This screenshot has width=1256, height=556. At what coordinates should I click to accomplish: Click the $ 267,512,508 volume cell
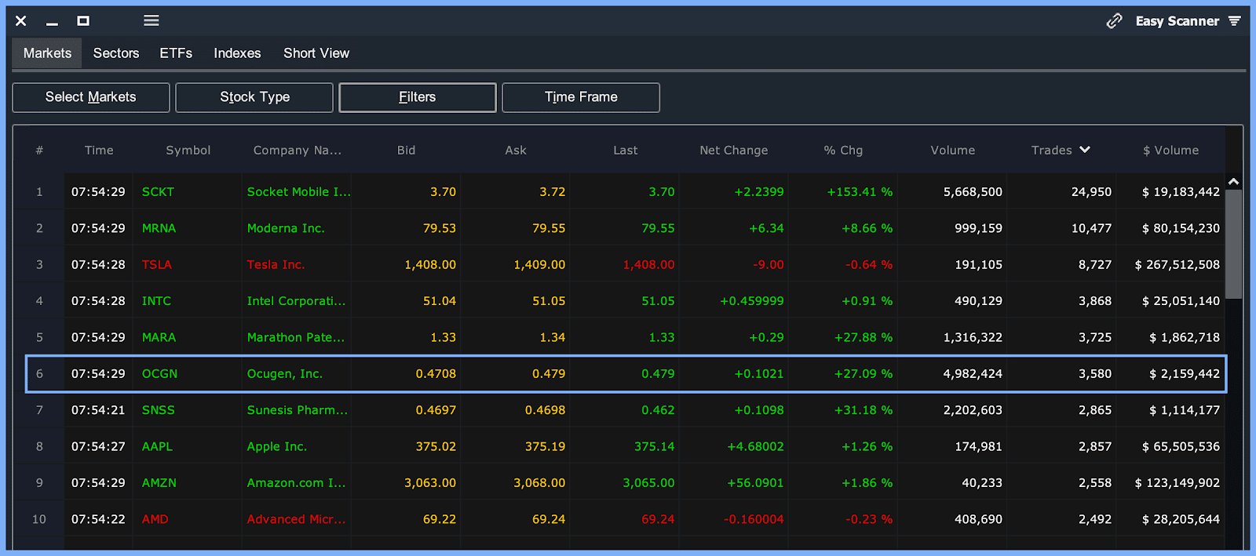(1177, 264)
